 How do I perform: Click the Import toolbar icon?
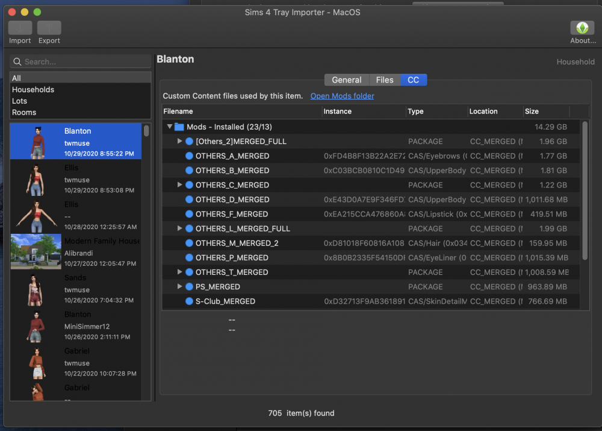tap(20, 28)
